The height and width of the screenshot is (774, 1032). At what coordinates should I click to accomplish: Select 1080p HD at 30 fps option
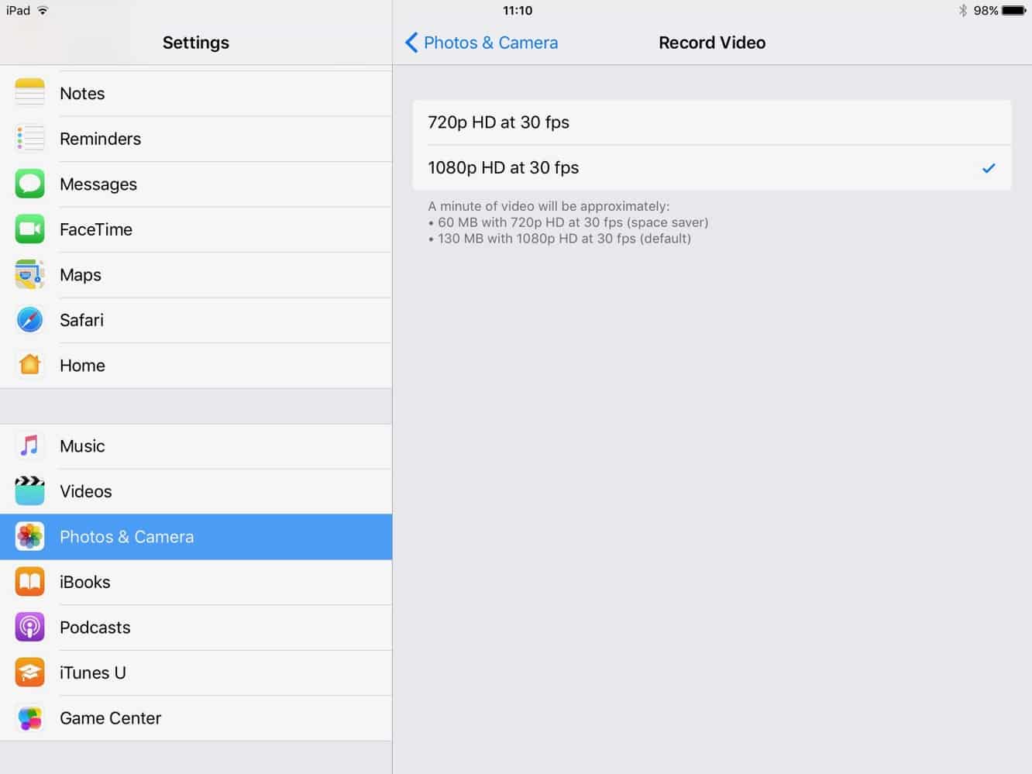712,167
